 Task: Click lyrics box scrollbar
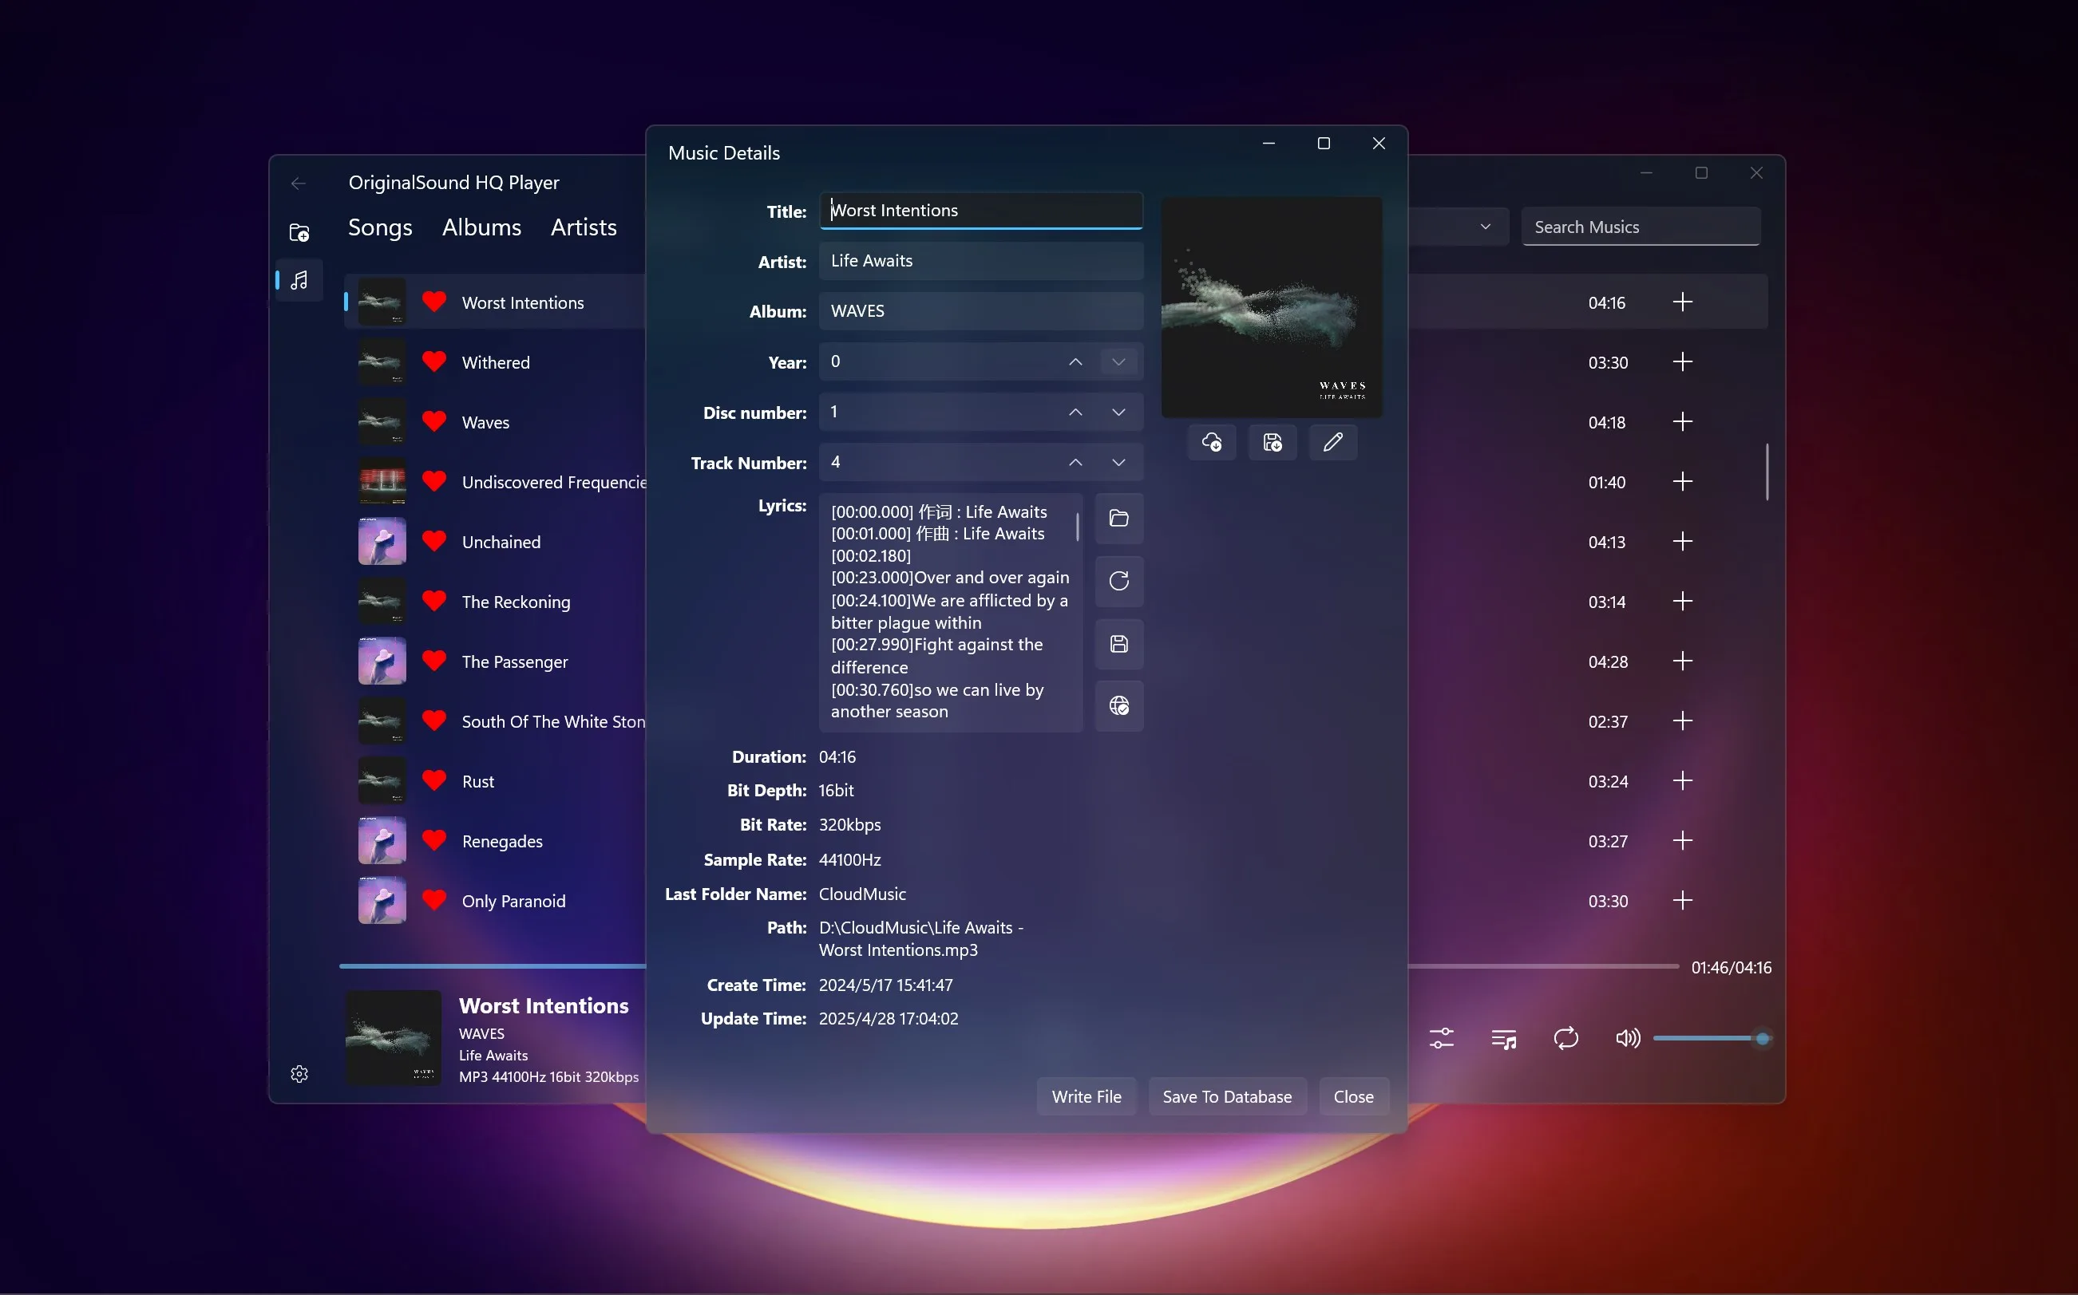1077,527
